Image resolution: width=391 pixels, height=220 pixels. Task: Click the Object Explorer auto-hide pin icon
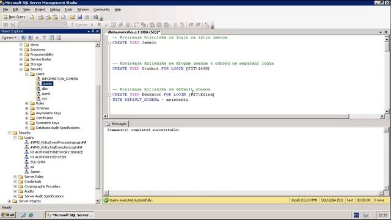tap(92, 31)
